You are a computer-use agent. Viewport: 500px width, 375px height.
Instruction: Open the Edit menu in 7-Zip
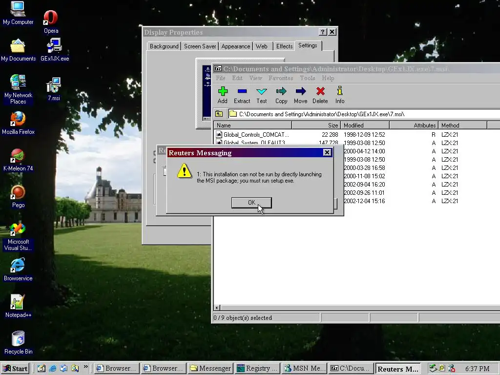[237, 78]
